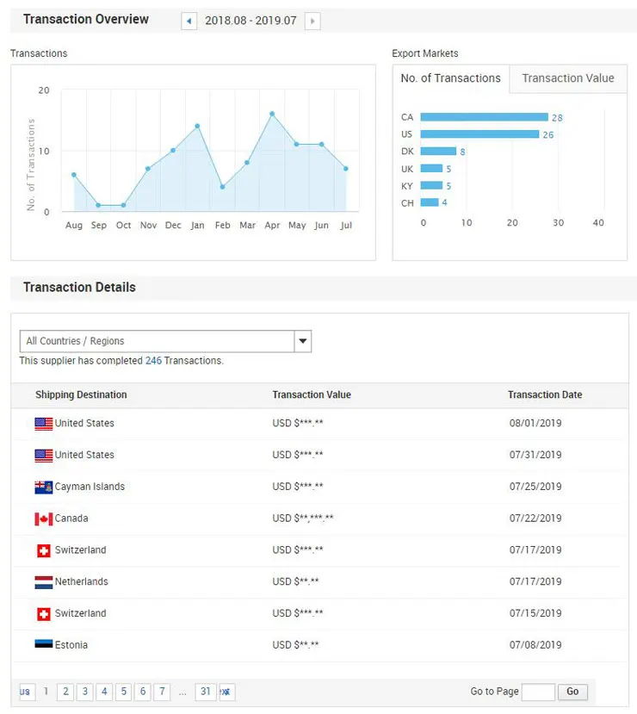637x714 pixels.
Task: Click the Shipping Destination column header
Action: [81, 394]
